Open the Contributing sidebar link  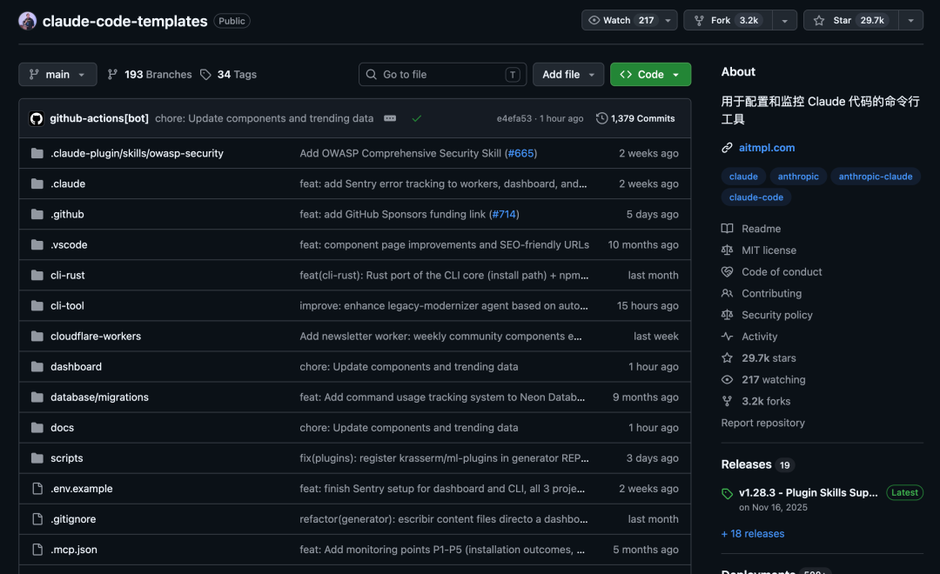click(x=771, y=294)
